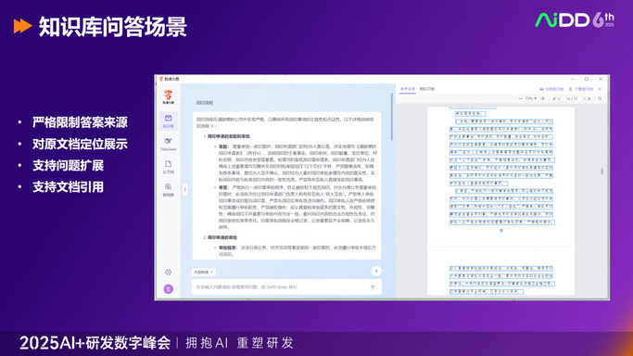633x356 pixels.
Task: Click the purple user avatar icon
Action: pos(169,289)
